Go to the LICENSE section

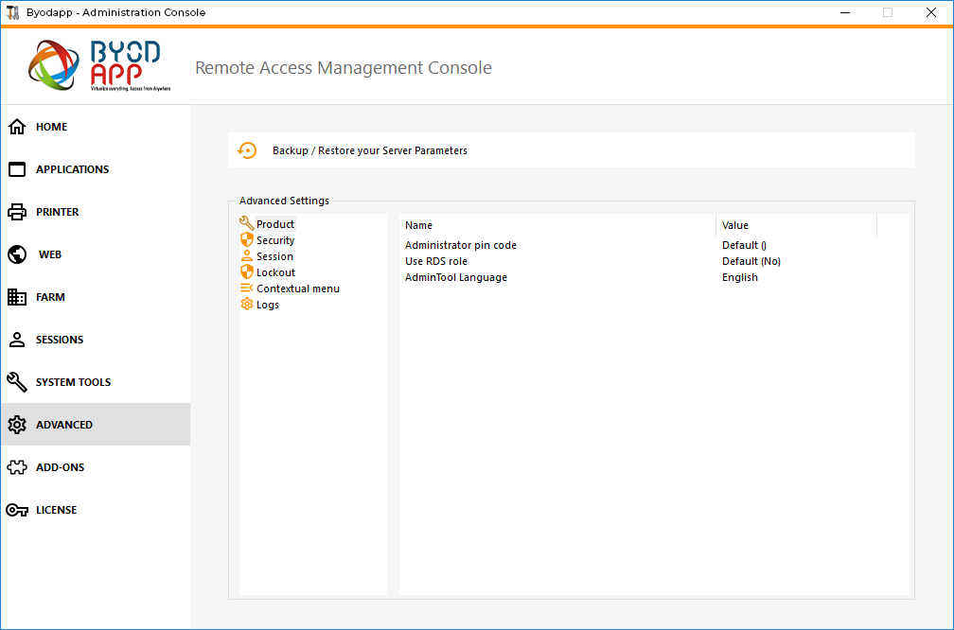[96, 510]
